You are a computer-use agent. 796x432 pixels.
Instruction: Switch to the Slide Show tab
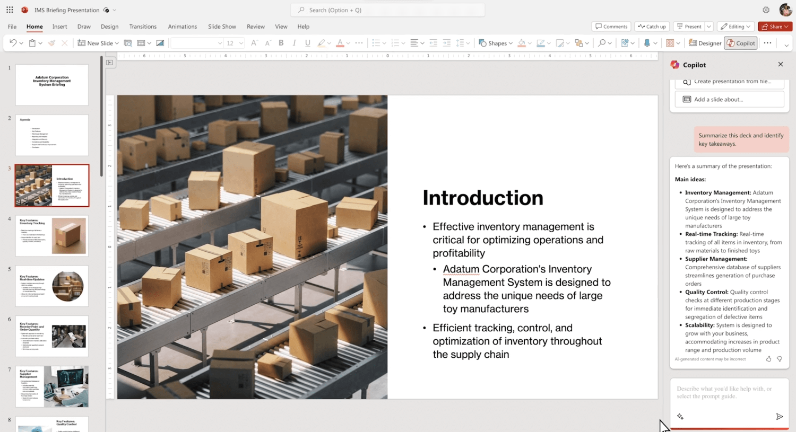pos(222,27)
